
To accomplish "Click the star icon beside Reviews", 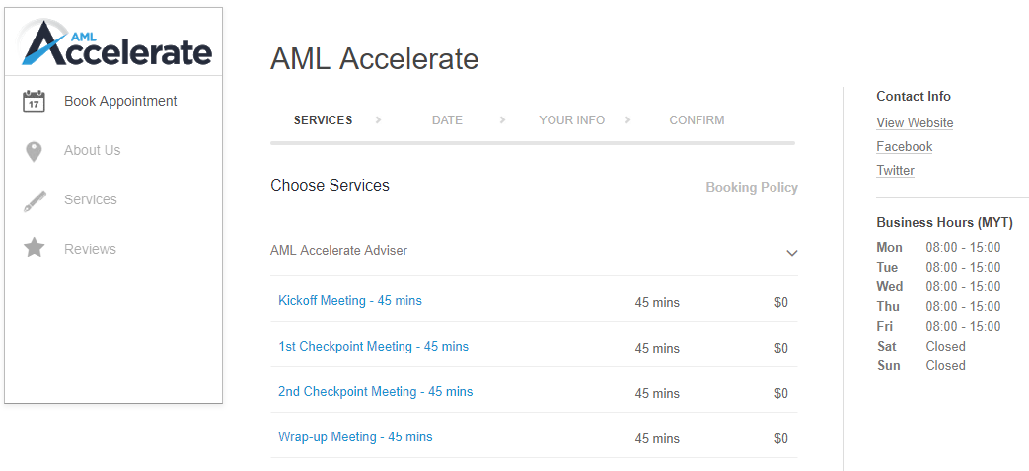I will [34, 248].
